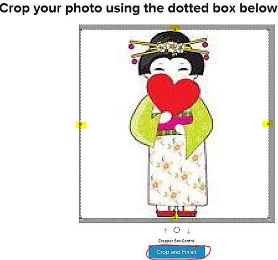The image size is (278, 260).
Task: Click the up arrow cropper control
Action: coord(165,231)
